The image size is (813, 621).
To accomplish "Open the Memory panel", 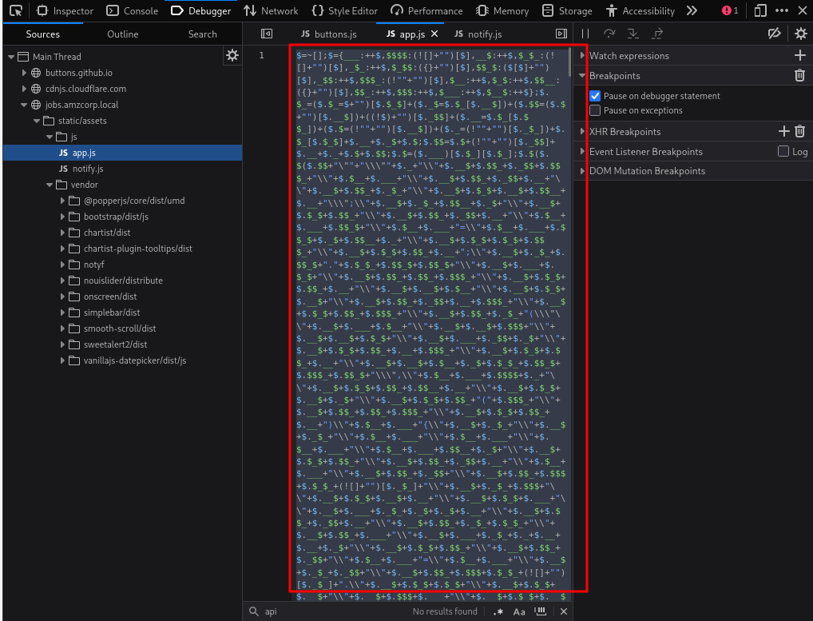I will tap(502, 11).
